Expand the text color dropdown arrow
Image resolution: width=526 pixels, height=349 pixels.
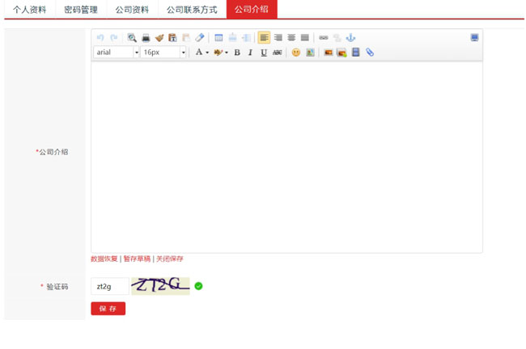[207, 53]
